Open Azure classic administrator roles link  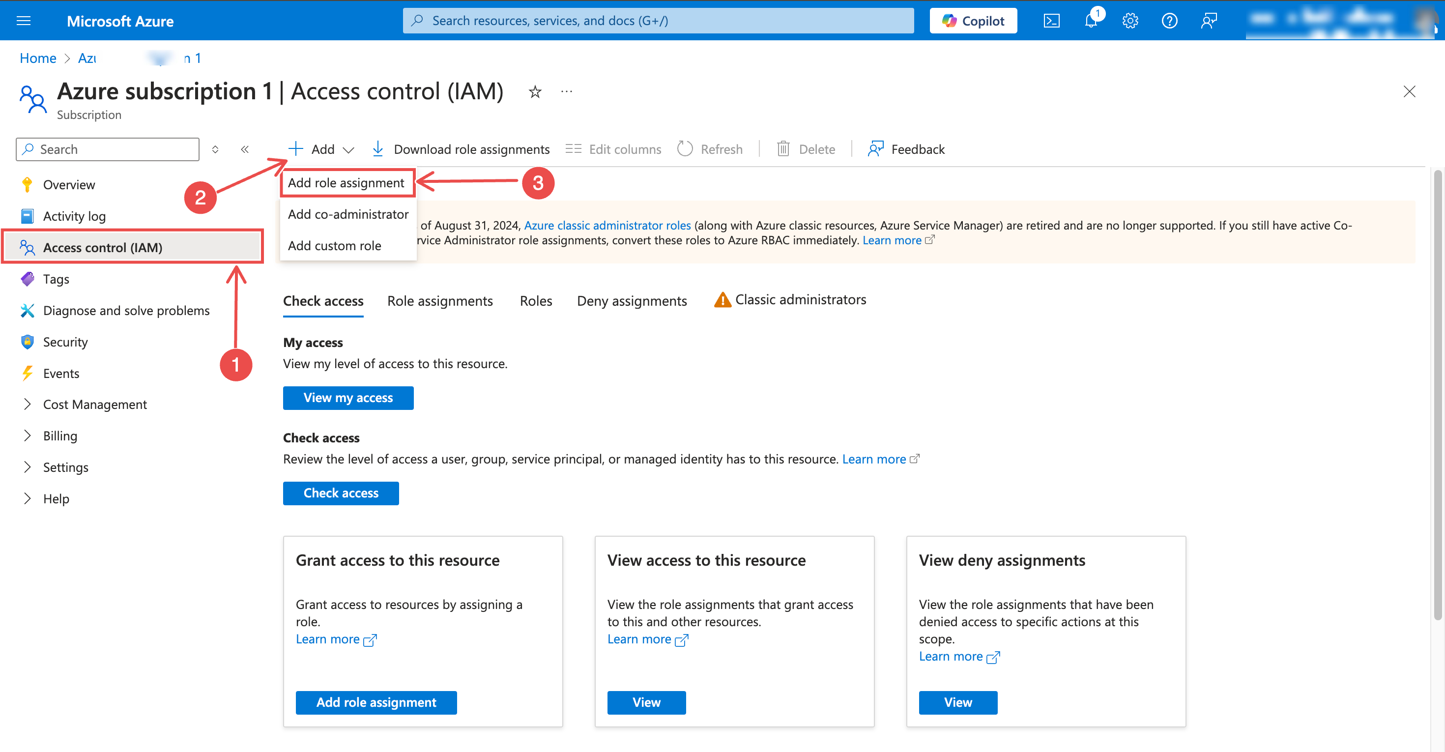(607, 226)
